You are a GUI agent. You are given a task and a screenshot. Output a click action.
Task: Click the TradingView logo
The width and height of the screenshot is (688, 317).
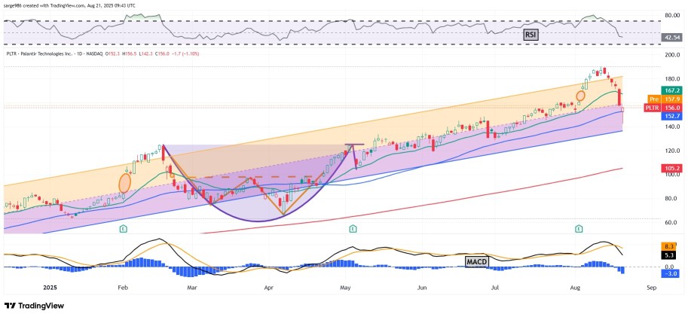point(34,306)
